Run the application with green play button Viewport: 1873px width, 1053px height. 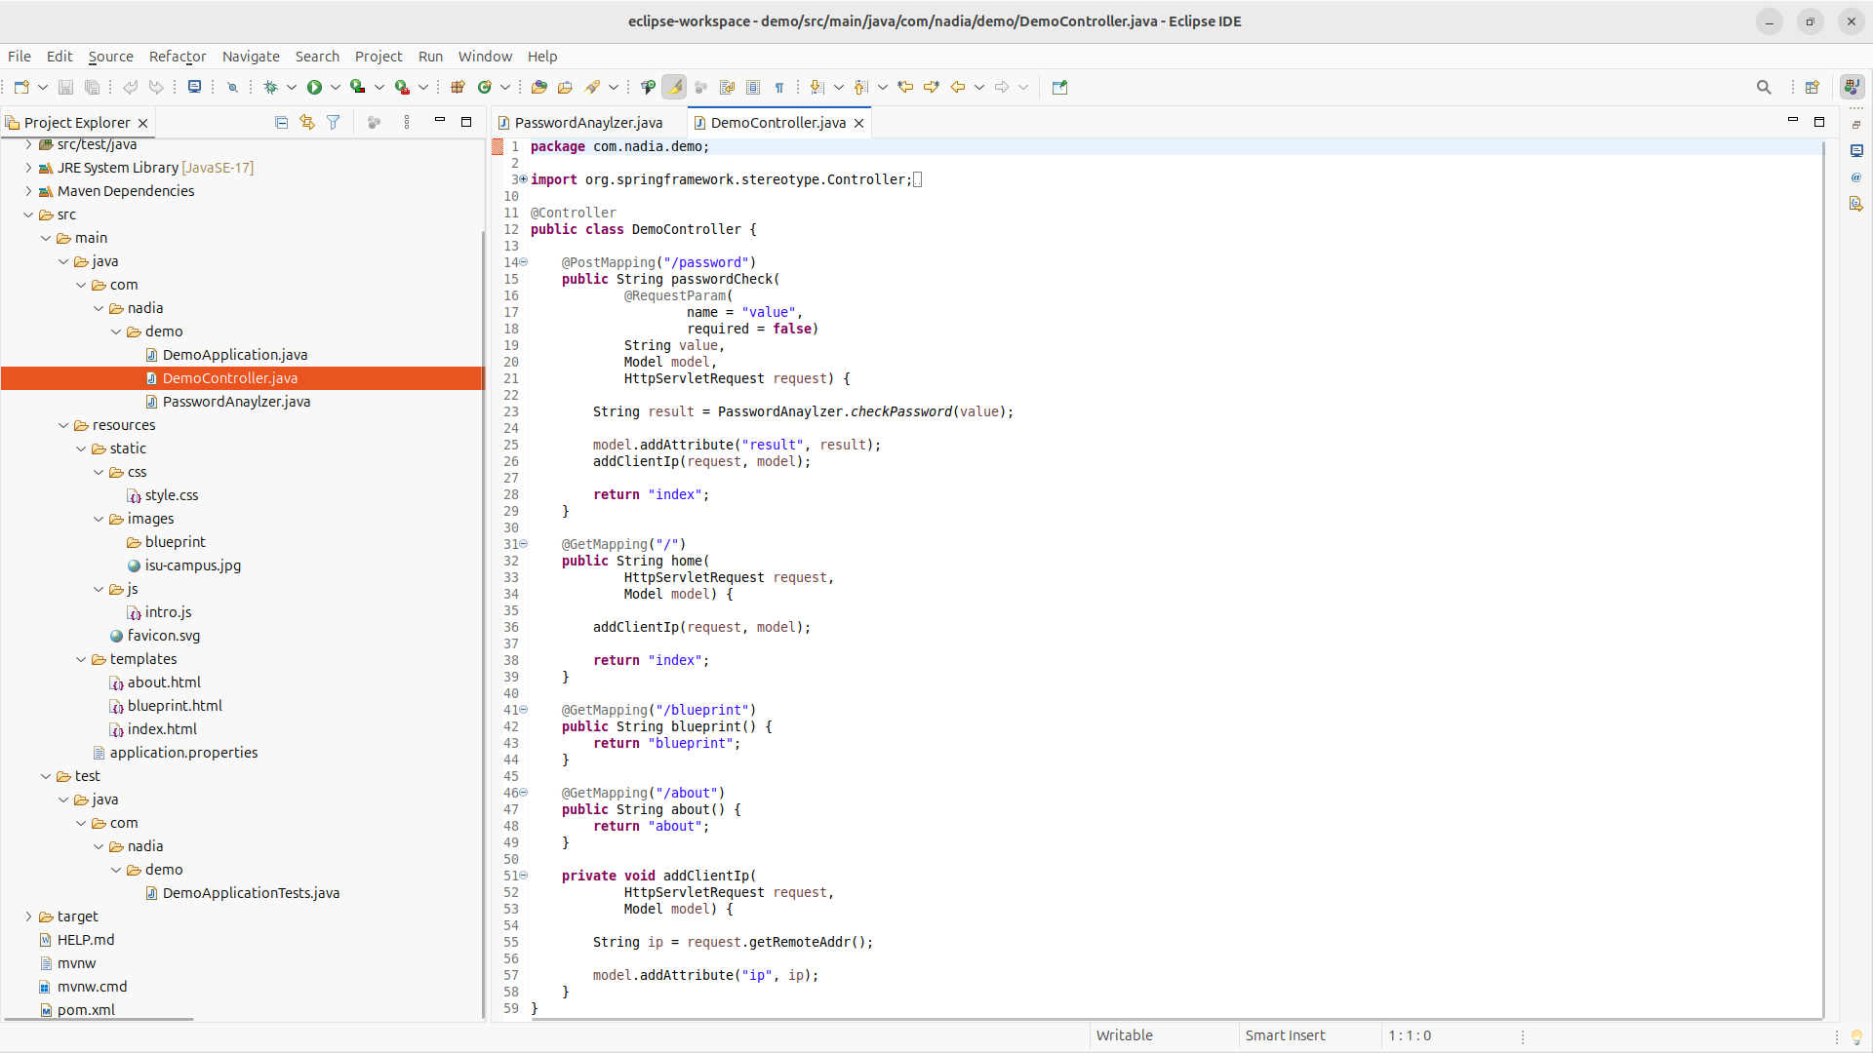tap(314, 87)
